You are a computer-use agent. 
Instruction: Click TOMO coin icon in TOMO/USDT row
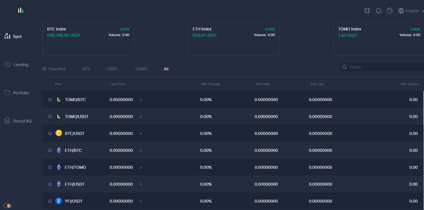point(59,116)
